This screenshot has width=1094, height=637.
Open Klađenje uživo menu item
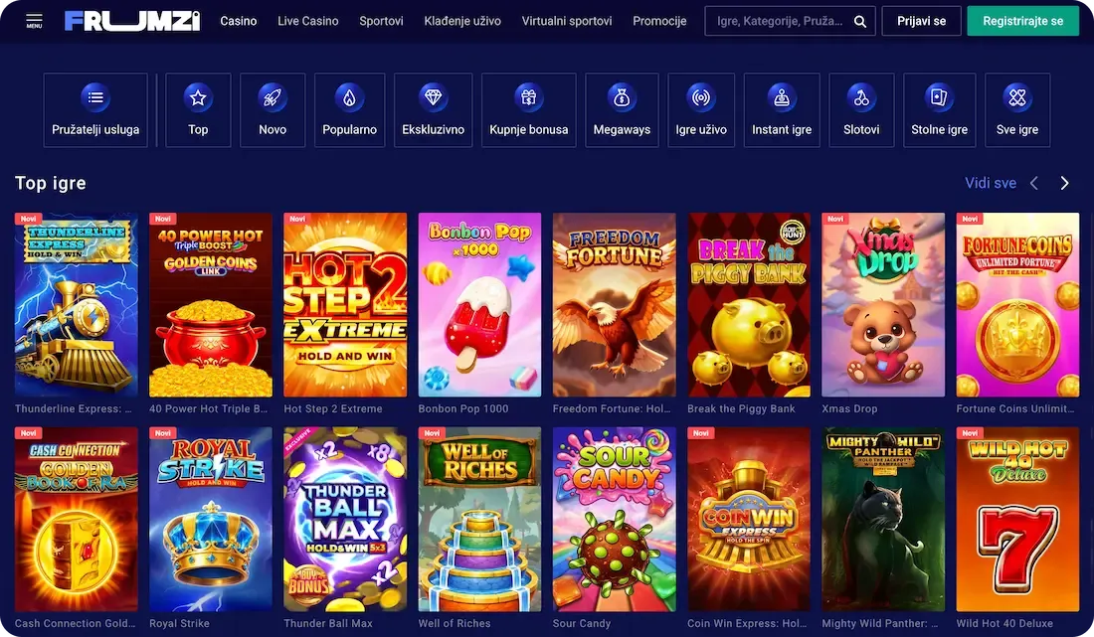(x=462, y=21)
